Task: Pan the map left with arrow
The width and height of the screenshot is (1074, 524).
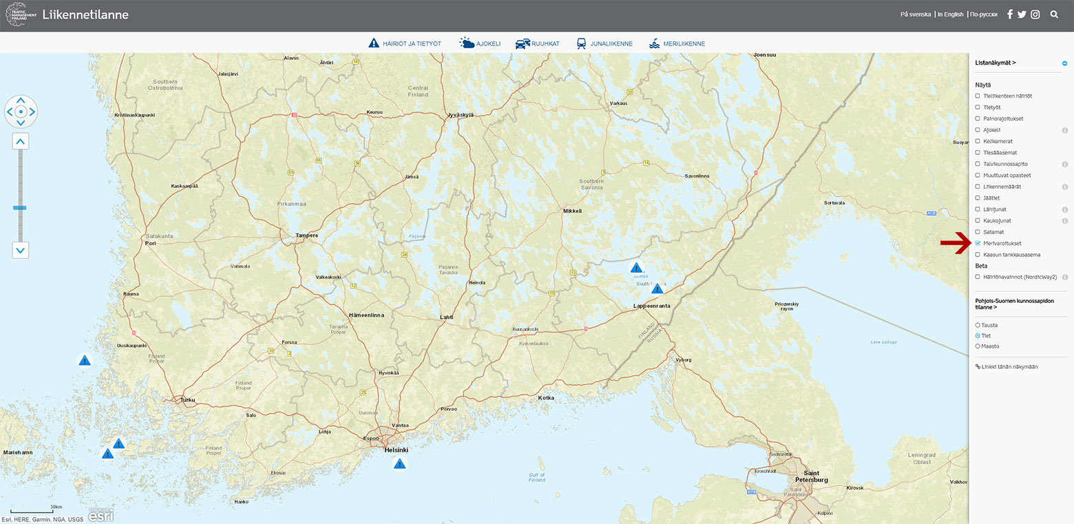Action: pos(10,112)
